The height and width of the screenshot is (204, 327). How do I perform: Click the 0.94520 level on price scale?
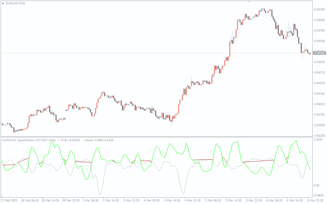[319, 83]
